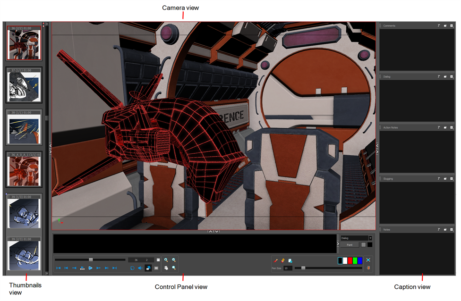
Task: Select the Eraser tool
Action: coord(282,260)
